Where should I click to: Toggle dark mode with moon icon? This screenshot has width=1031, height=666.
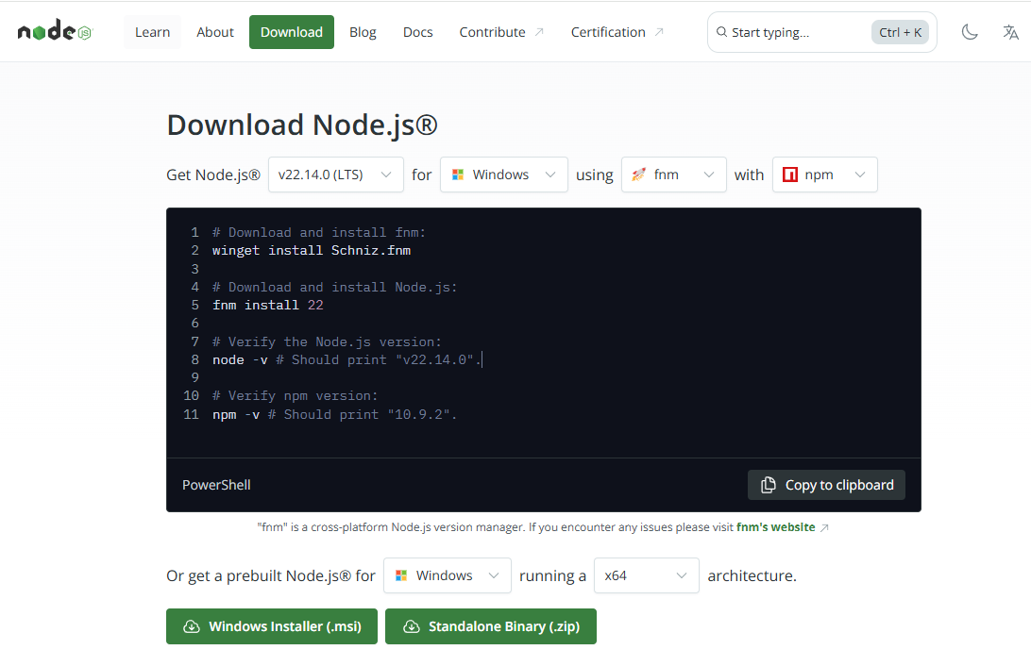point(970,32)
